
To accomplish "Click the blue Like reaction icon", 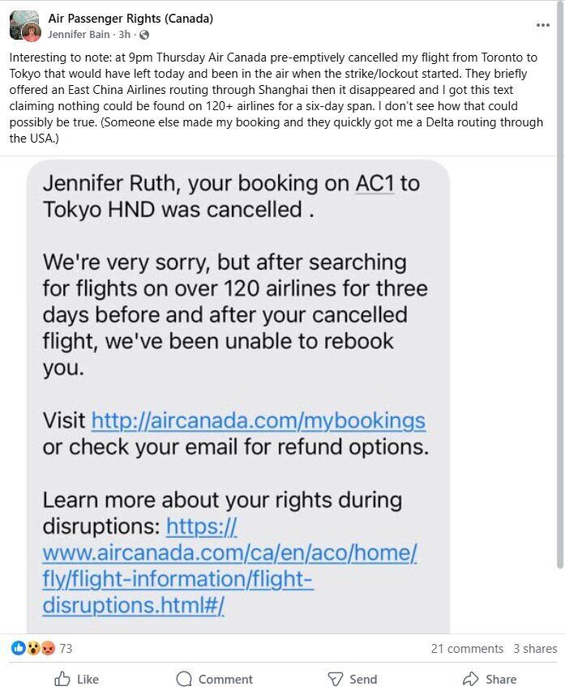I will tap(18, 648).
